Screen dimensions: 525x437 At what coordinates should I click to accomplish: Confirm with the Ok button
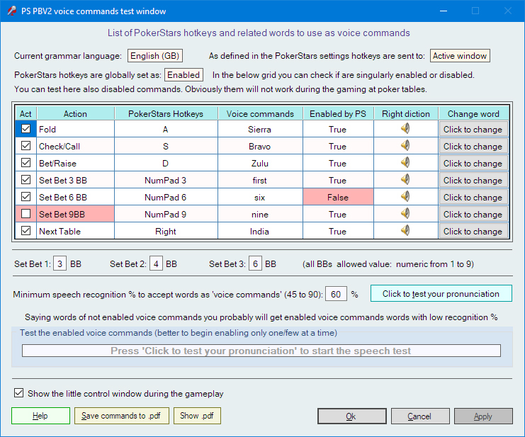pos(352,416)
